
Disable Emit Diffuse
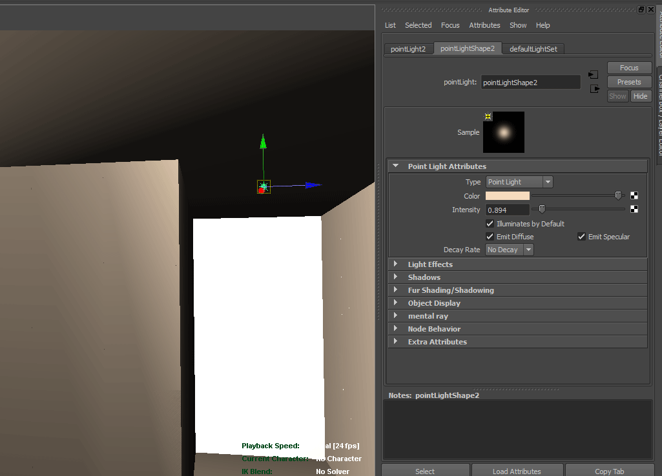pyautogui.click(x=490, y=237)
